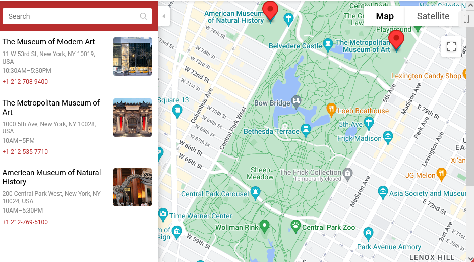Click the search magnifier icon
Viewport: 474px width, 262px height.
[144, 16]
